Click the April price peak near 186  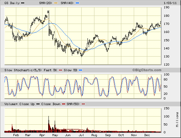tap(48, 11)
